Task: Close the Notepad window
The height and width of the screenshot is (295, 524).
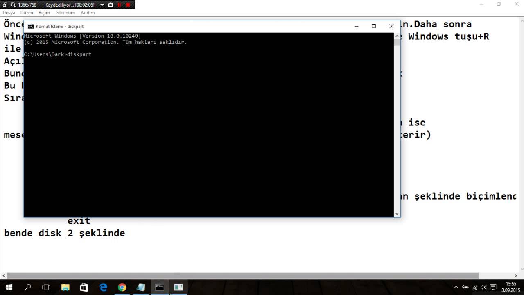Action: coord(516,4)
